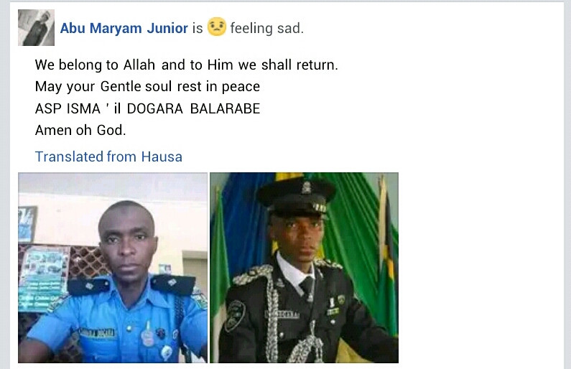571x369 pixels.
Task: Click the "We belong to Allah" text line
Action: pyautogui.click(x=187, y=65)
